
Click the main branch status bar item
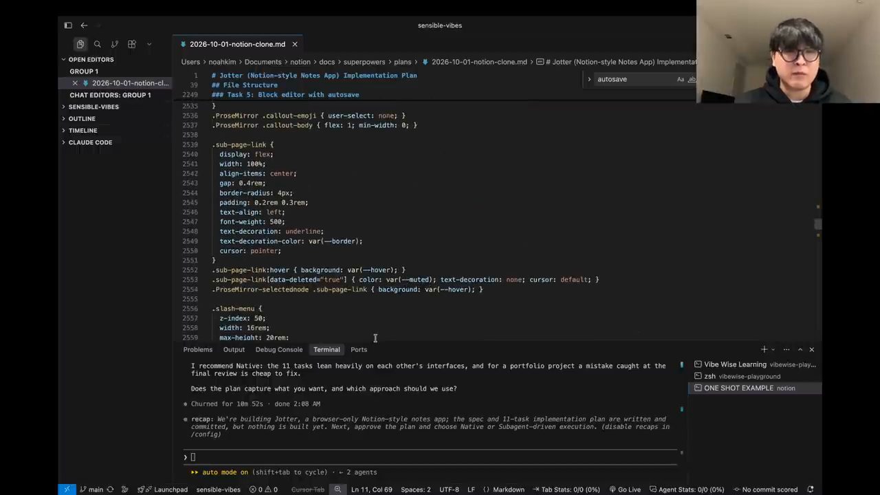[91, 489]
